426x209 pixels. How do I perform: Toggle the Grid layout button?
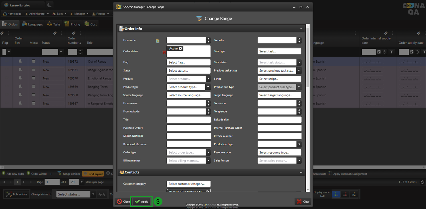click(x=93, y=174)
